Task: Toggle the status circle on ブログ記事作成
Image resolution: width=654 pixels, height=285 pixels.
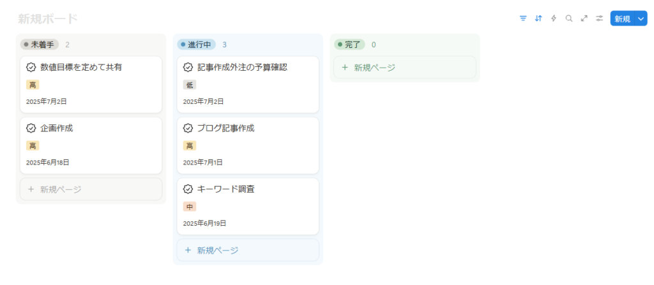Action: [x=188, y=128]
